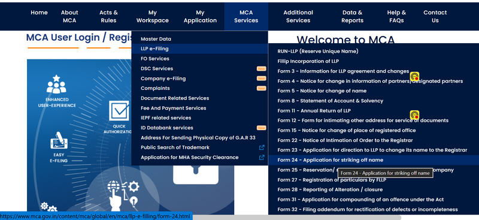Click the Quick Authorization checkmark icon
479x220 pixels.
tap(119, 110)
